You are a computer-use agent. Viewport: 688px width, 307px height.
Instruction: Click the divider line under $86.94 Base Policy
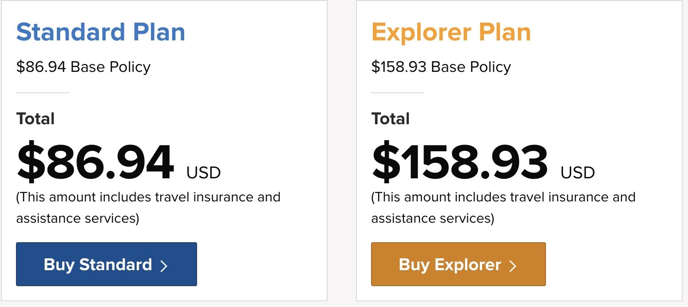(43, 93)
